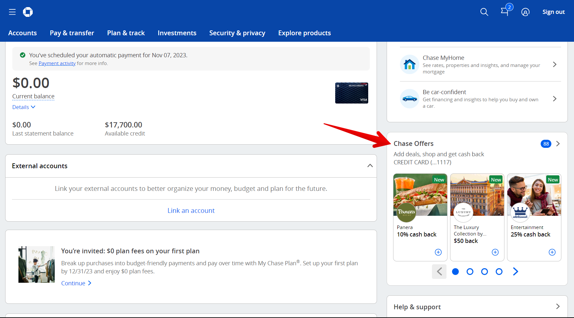Open the hamburger navigation menu
The height and width of the screenshot is (318, 574).
click(12, 12)
